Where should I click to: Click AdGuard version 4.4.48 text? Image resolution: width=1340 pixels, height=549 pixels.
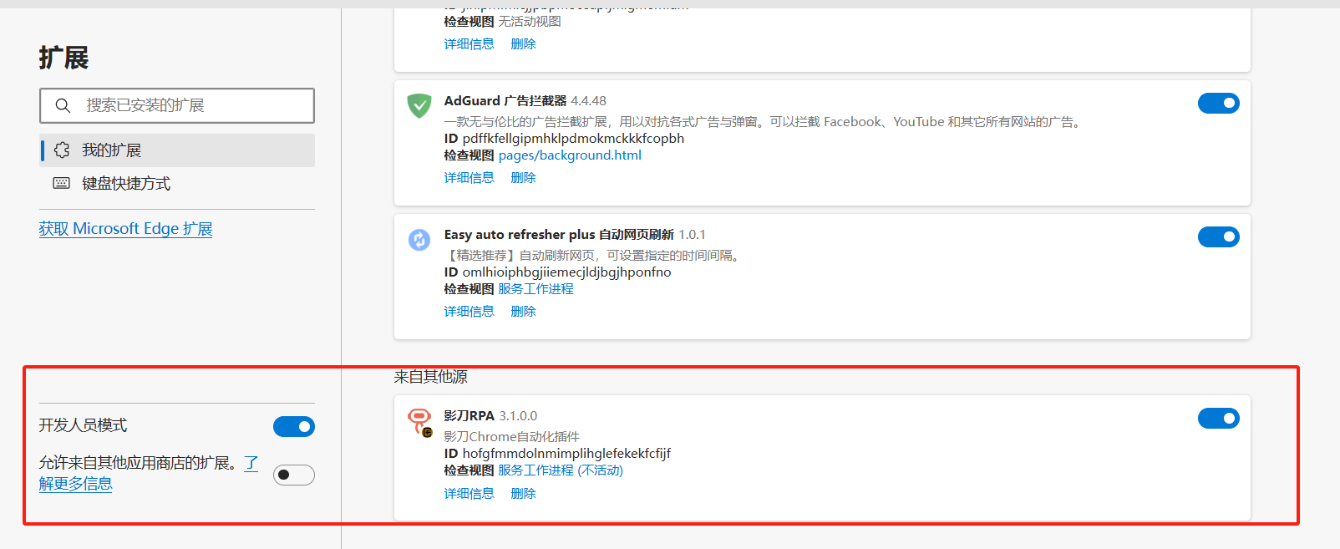(x=589, y=101)
